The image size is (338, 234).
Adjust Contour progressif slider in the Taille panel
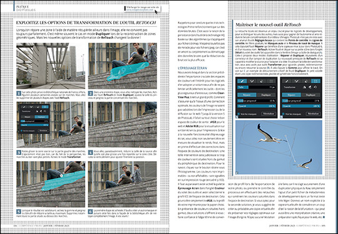click(x=257, y=100)
